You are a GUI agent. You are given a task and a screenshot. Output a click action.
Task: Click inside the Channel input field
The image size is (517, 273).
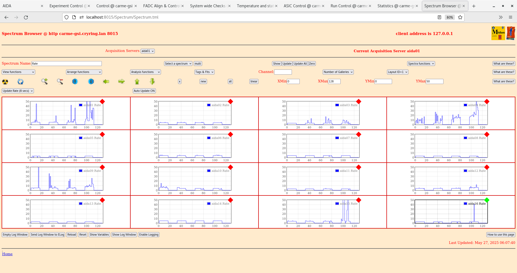click(x=283, y=72)
